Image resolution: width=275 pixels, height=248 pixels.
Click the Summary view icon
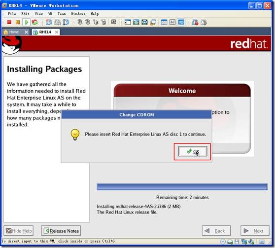click(164, 22)
